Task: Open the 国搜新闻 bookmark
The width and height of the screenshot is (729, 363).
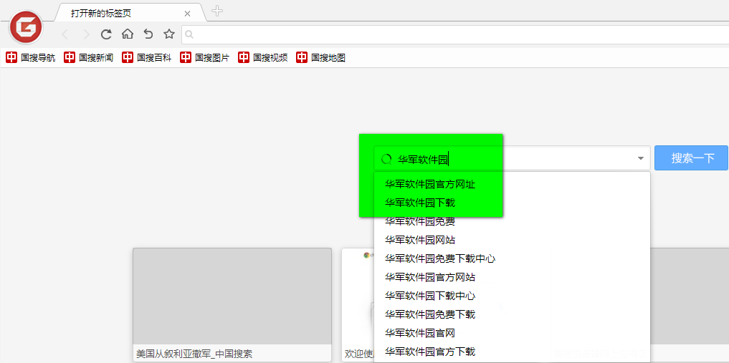Action: click(x=89, y=57)
